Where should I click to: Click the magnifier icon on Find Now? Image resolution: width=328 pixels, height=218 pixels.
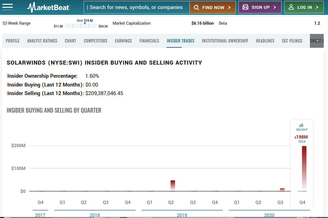click(x=197, y=7)
